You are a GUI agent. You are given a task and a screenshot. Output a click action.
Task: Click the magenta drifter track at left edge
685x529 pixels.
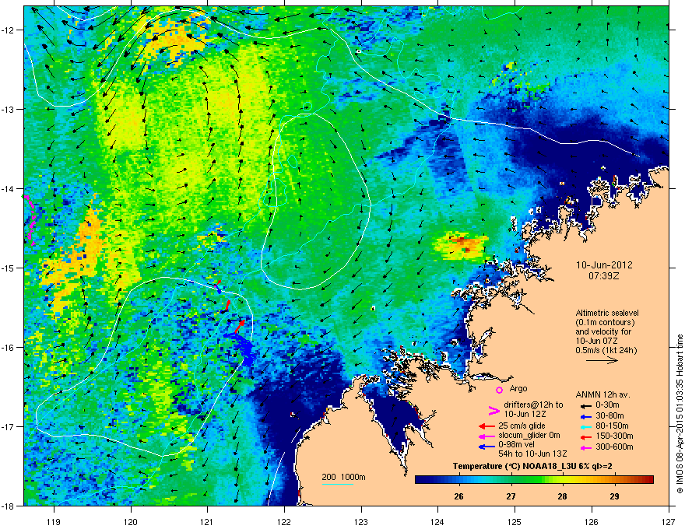click(30, 219)
